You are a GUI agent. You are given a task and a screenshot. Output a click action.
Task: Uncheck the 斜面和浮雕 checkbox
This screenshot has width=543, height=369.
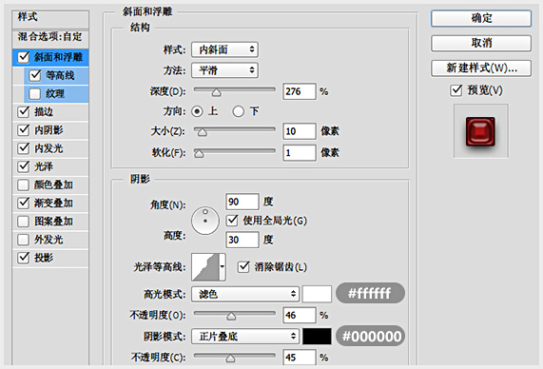24,57
